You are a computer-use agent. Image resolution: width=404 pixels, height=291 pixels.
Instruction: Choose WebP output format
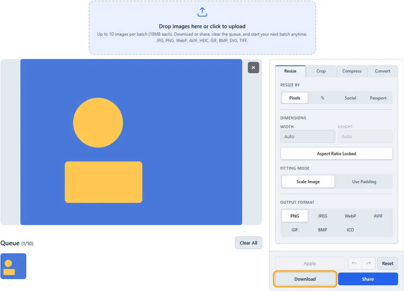click(350, 216)
